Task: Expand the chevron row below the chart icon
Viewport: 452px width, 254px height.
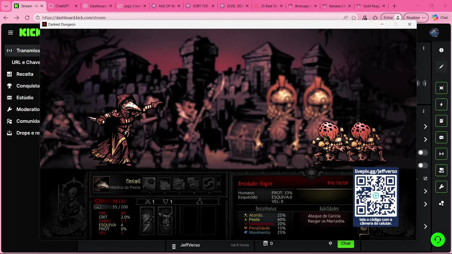Action: [x=426, y=191]
